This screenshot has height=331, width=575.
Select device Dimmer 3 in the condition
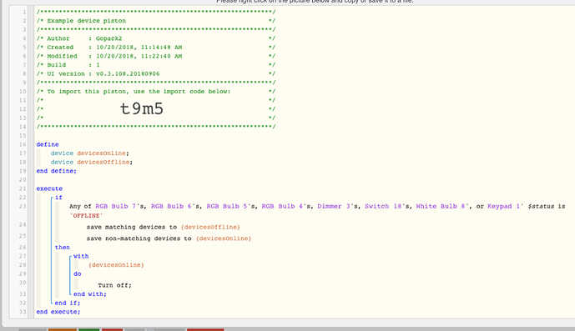(334, 207)
